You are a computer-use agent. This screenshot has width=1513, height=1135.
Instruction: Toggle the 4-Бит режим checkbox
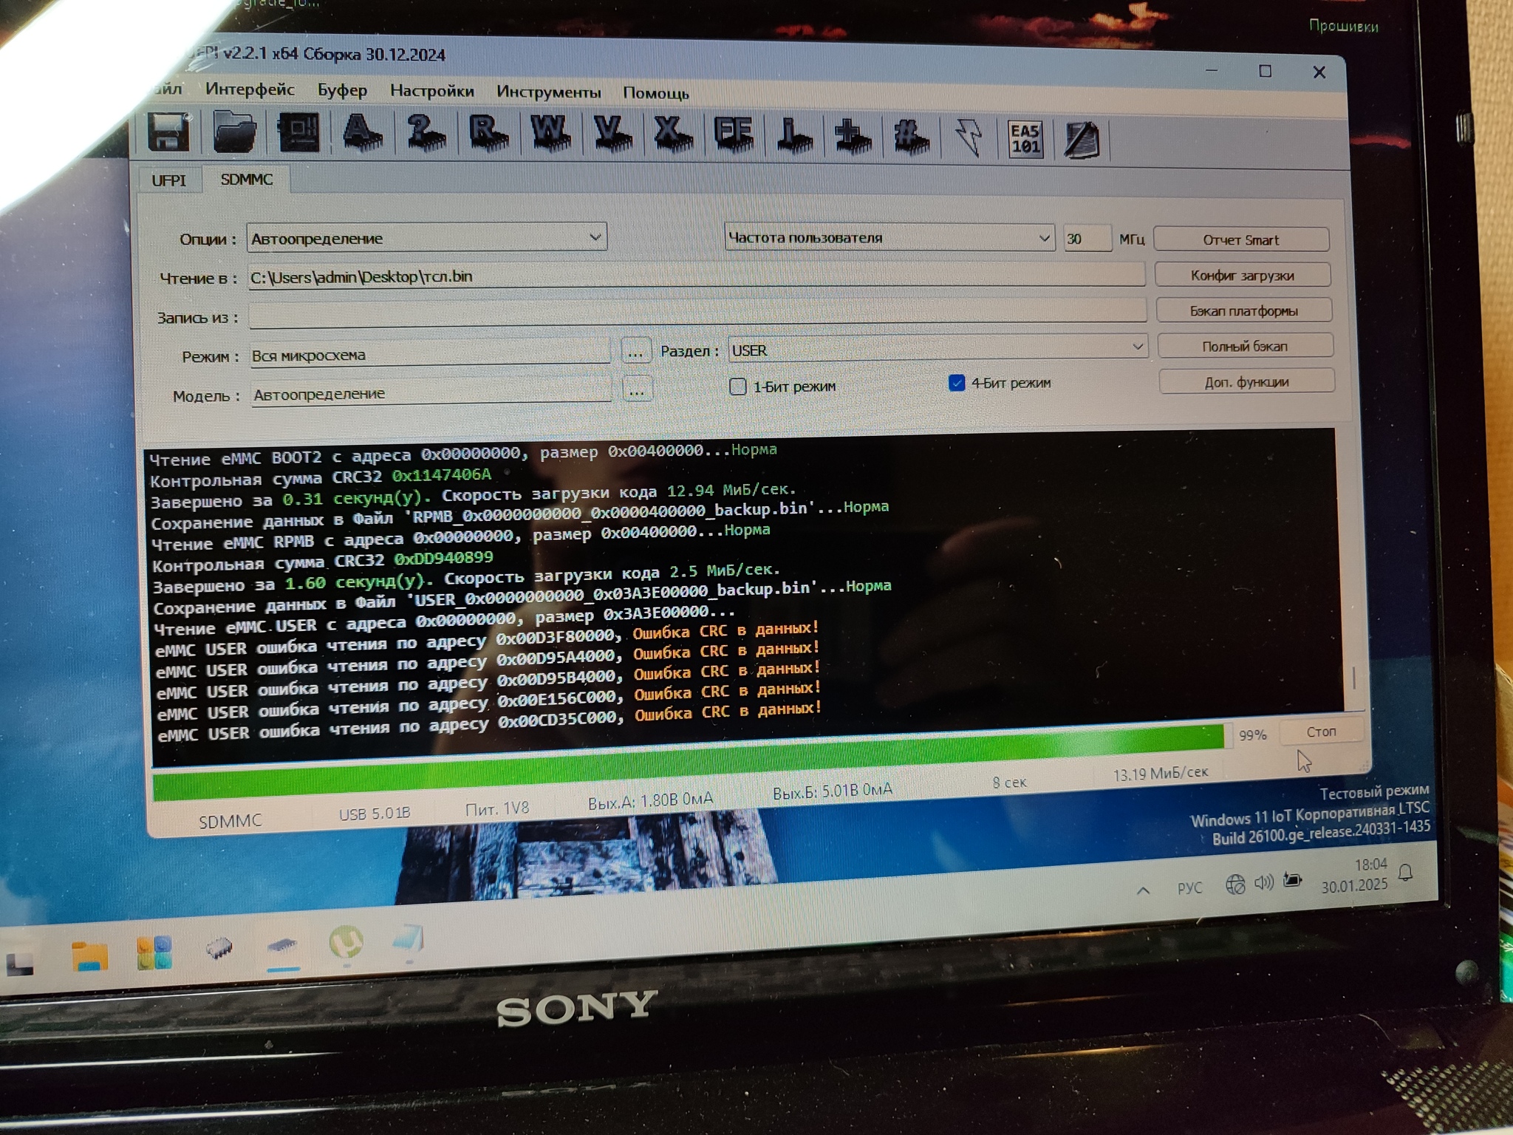(x=956, y=383)
